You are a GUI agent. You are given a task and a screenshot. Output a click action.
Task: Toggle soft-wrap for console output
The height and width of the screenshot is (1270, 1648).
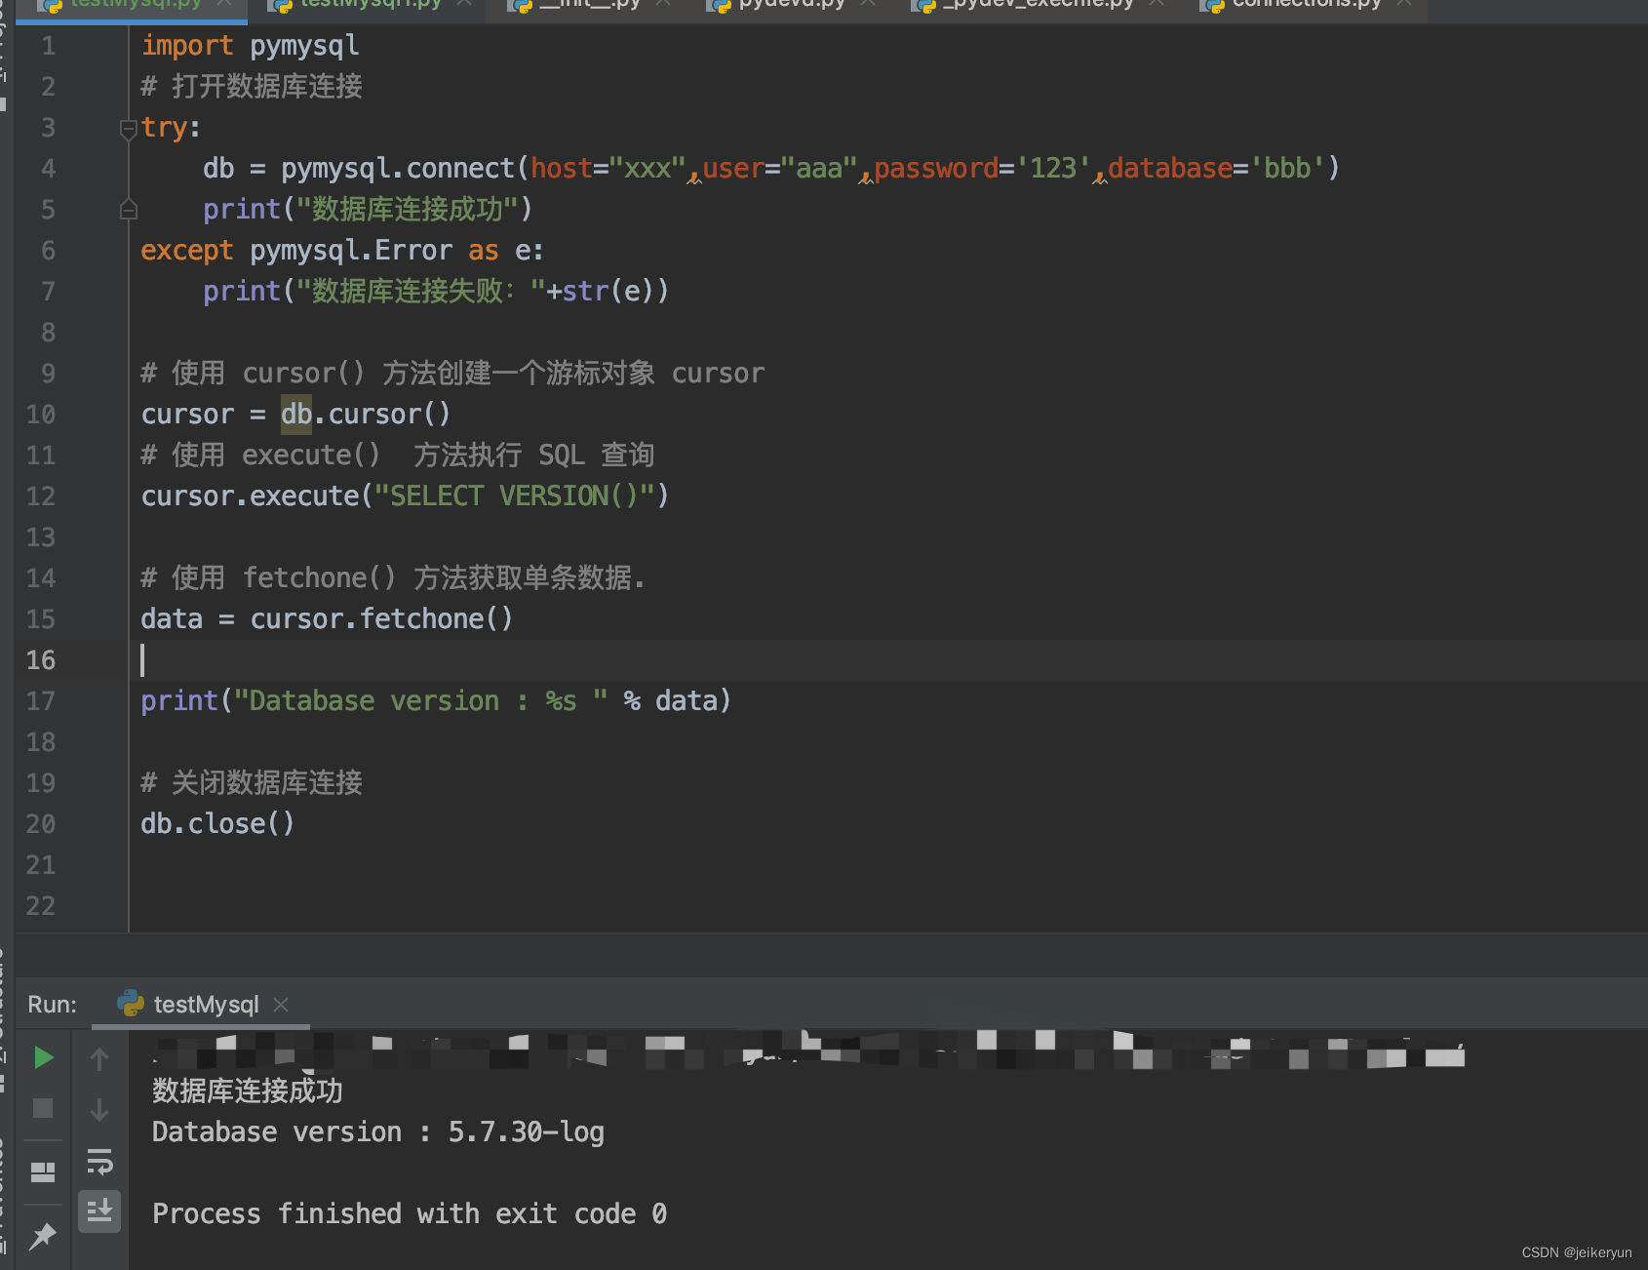tap(99, 1162)
